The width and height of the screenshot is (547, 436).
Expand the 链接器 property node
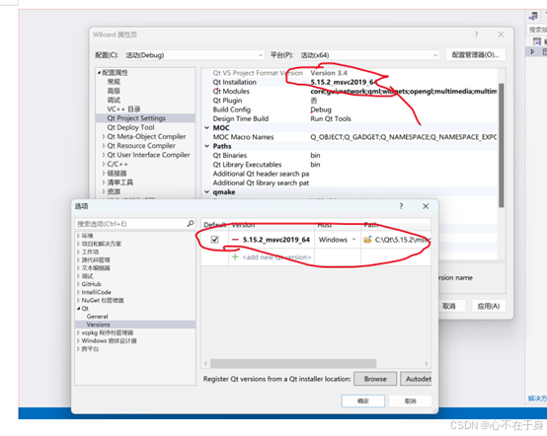click(104, 174)
